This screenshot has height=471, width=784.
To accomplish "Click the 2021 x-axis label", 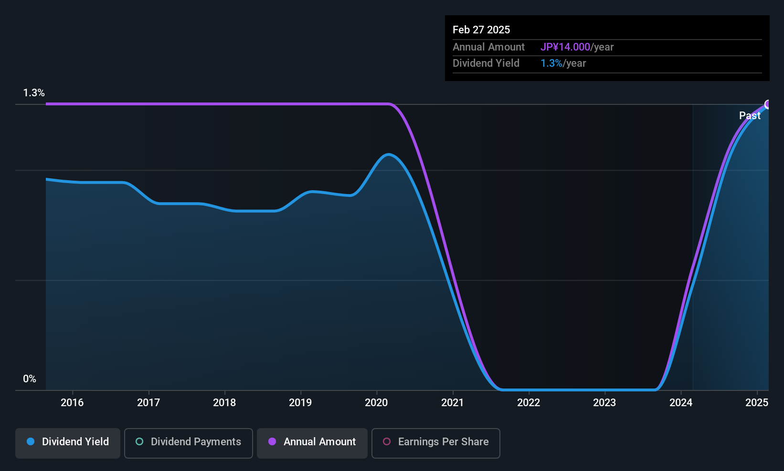I will [453, 403].
